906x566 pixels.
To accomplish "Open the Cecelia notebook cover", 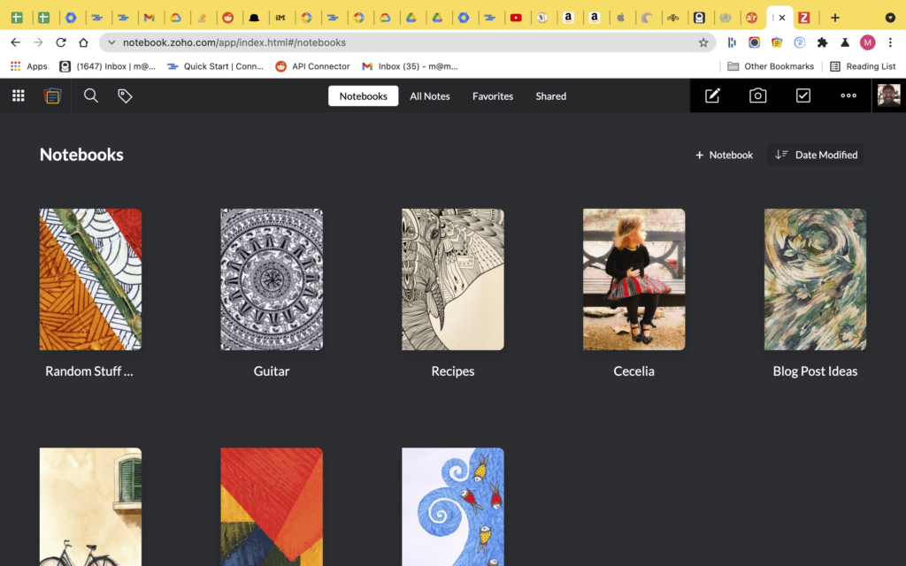I will (x=633, y=279).
